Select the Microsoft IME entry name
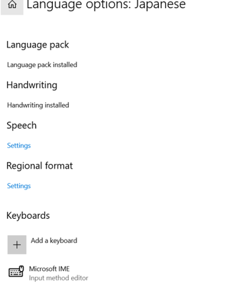The height and width of the screenshot is (288, 247). coord(49,268)
